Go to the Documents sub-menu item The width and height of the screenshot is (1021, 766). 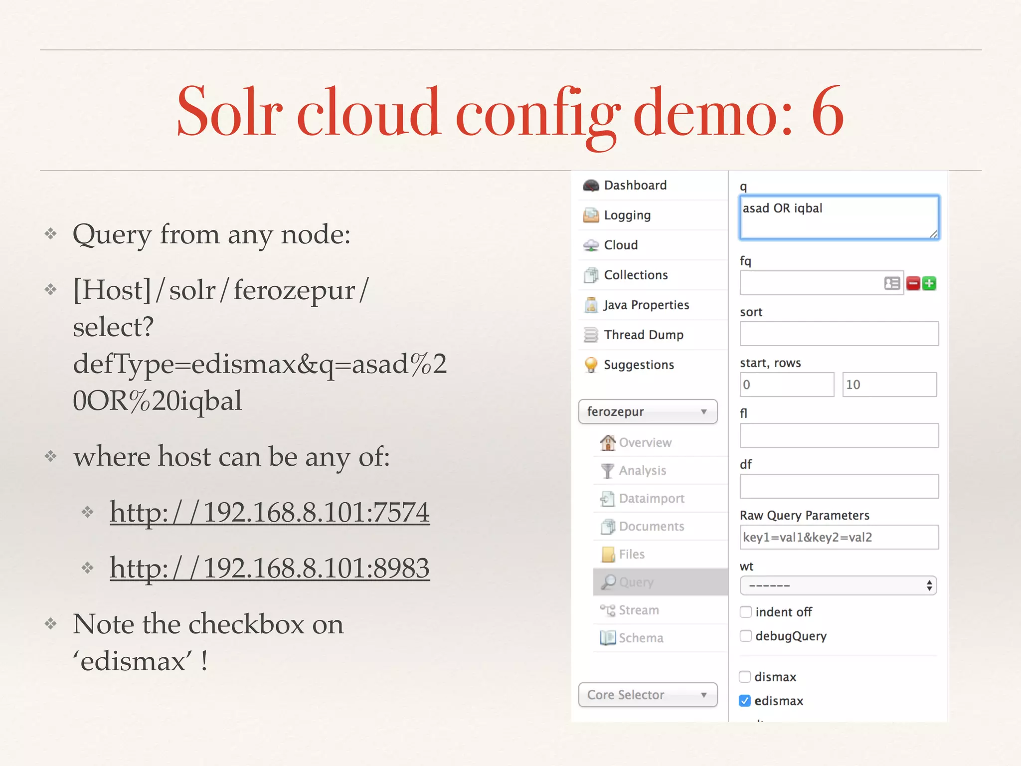point(661,526)
